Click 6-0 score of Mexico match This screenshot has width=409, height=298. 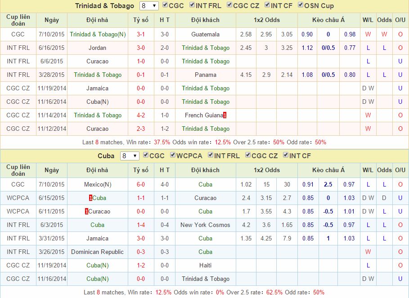[x=141, y=184]
